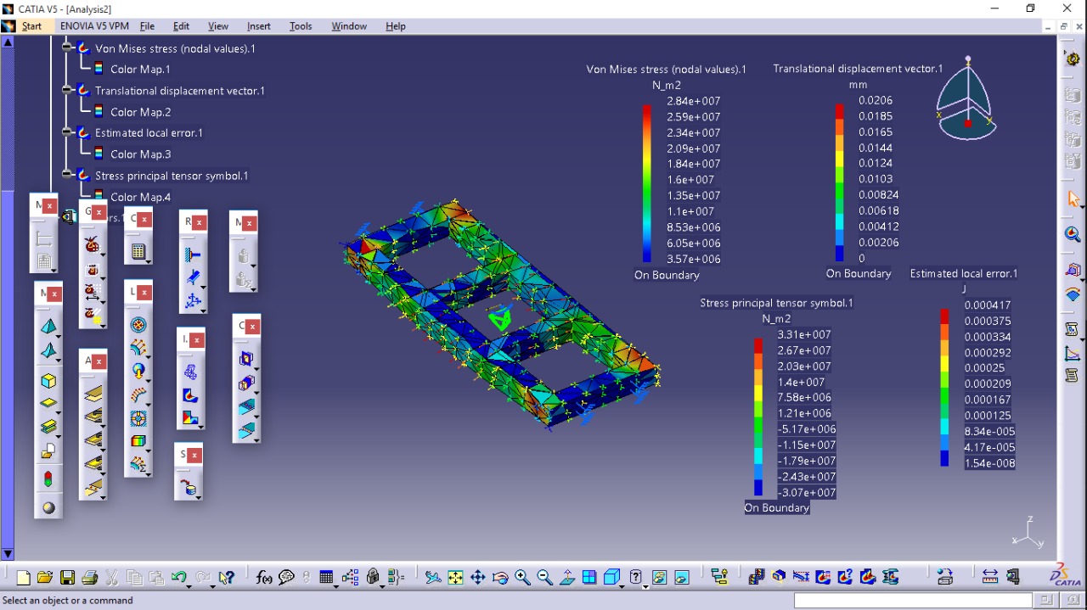1087x610 pixels.
Task: Click the top icon in the floating 'A' toolbar
Action: 93,393
